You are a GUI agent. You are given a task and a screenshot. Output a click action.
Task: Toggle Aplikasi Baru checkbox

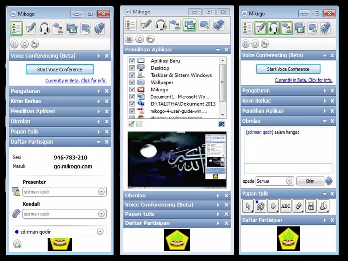132,61
